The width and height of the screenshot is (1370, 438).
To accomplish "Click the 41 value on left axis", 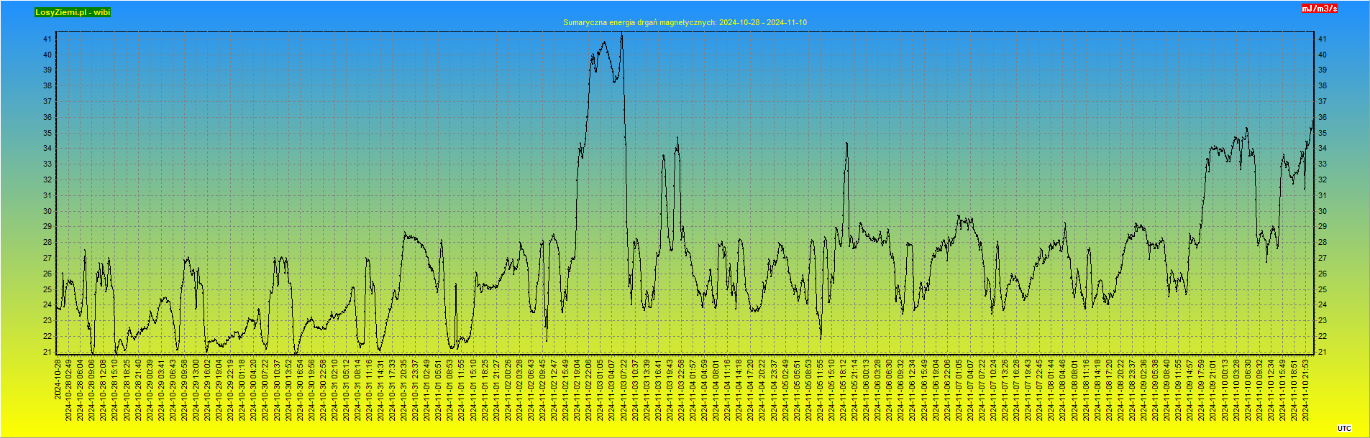I will (47, 39).
